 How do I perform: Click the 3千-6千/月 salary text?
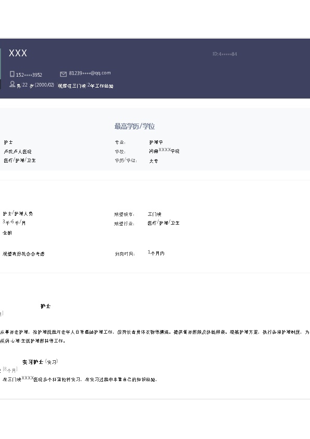click(14, 223)
